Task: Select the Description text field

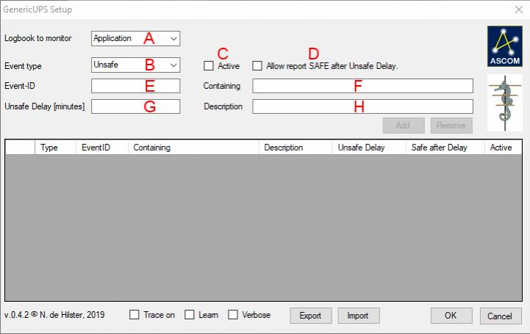Action: [362, 106]
